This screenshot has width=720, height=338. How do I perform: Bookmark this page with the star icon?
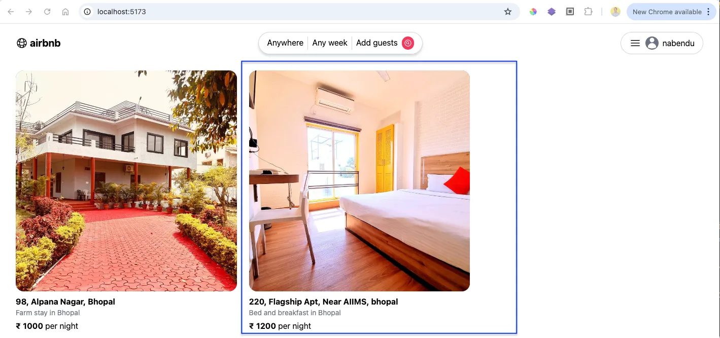508,12
